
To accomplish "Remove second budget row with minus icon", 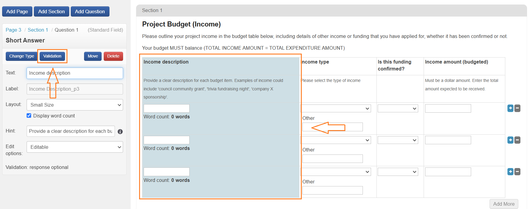I will coord(517,140).
